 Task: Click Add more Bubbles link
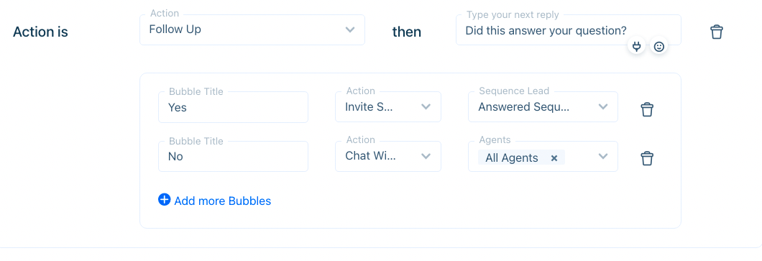[223, 201]
